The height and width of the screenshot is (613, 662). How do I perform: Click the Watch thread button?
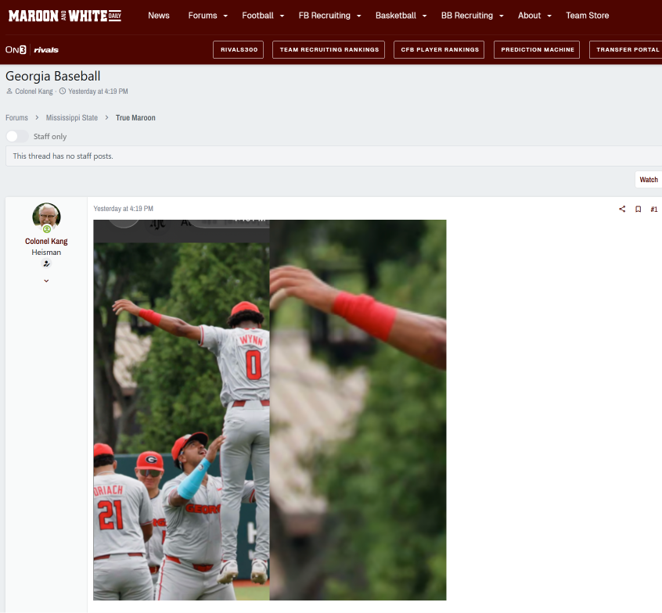(649, 180)
